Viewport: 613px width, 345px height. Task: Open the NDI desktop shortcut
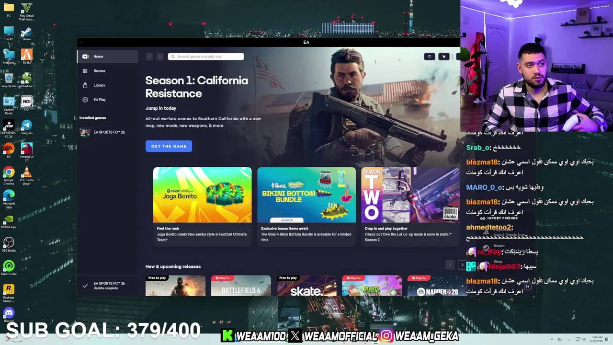[x=26, y=103]
